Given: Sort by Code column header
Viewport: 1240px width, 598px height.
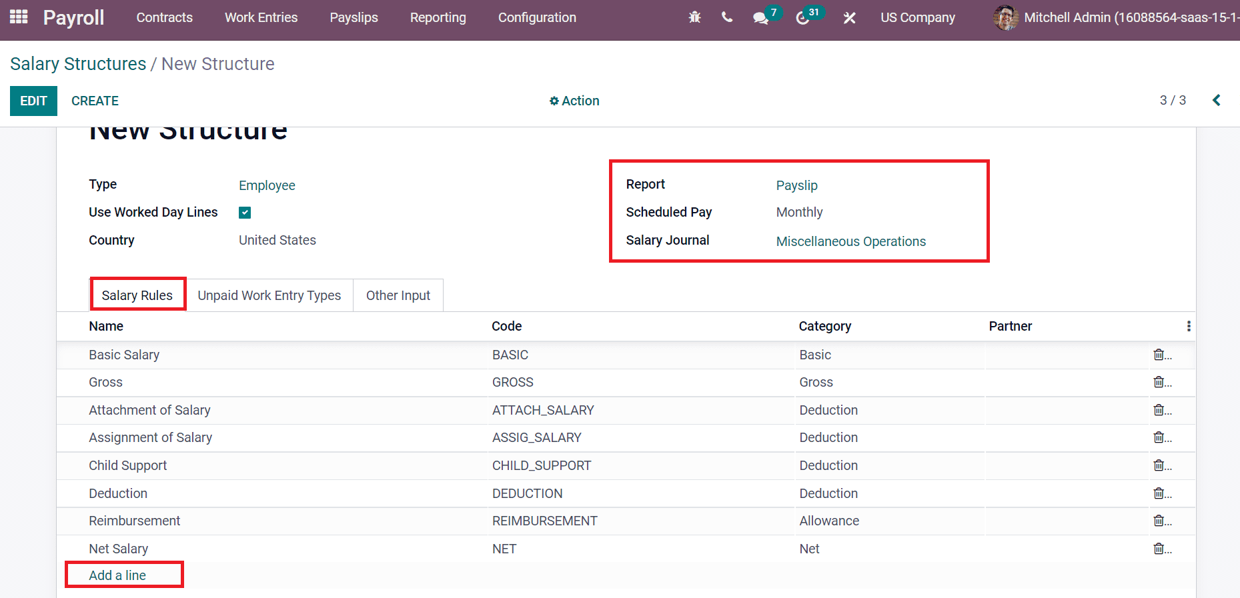Looking at the screenshot, I should click(506, 326).
